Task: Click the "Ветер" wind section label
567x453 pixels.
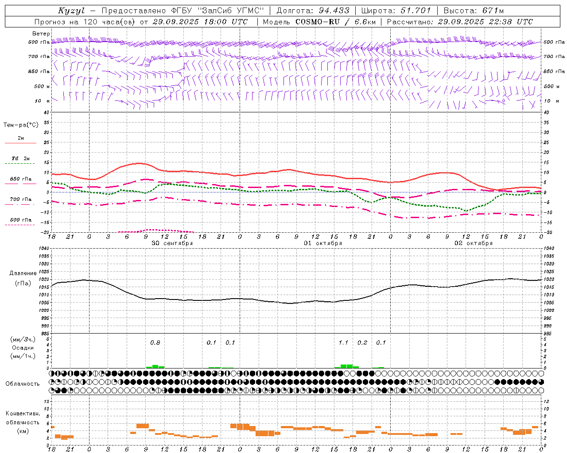Action: 41,34
